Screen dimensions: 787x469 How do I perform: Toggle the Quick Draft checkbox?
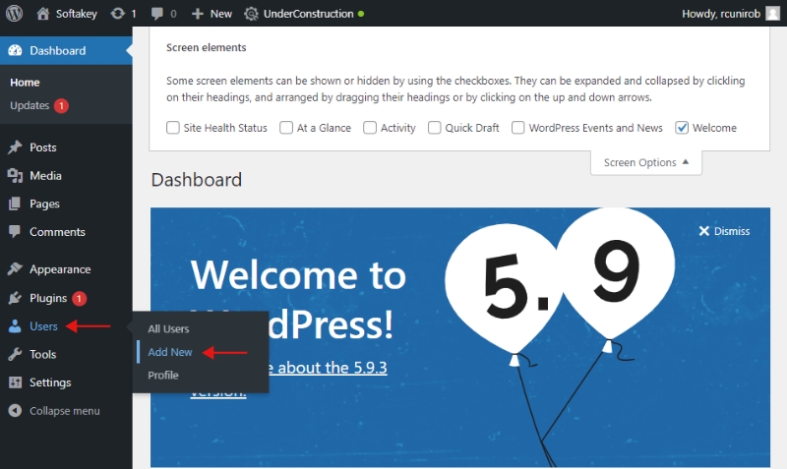pos(435,128)
